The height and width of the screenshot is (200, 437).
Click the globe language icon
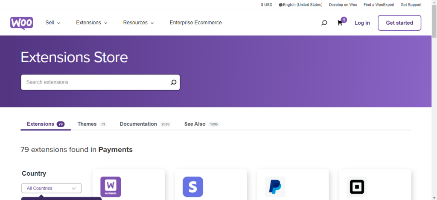281,5
